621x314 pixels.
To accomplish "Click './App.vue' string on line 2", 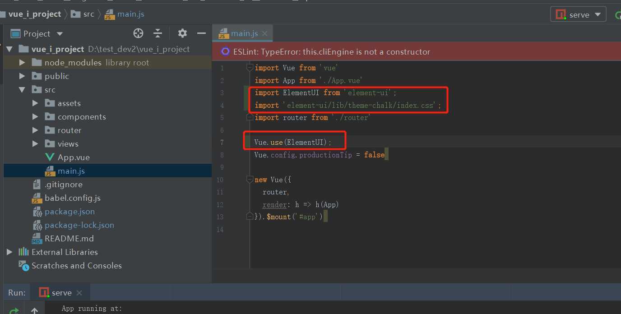I will point(341,80).
